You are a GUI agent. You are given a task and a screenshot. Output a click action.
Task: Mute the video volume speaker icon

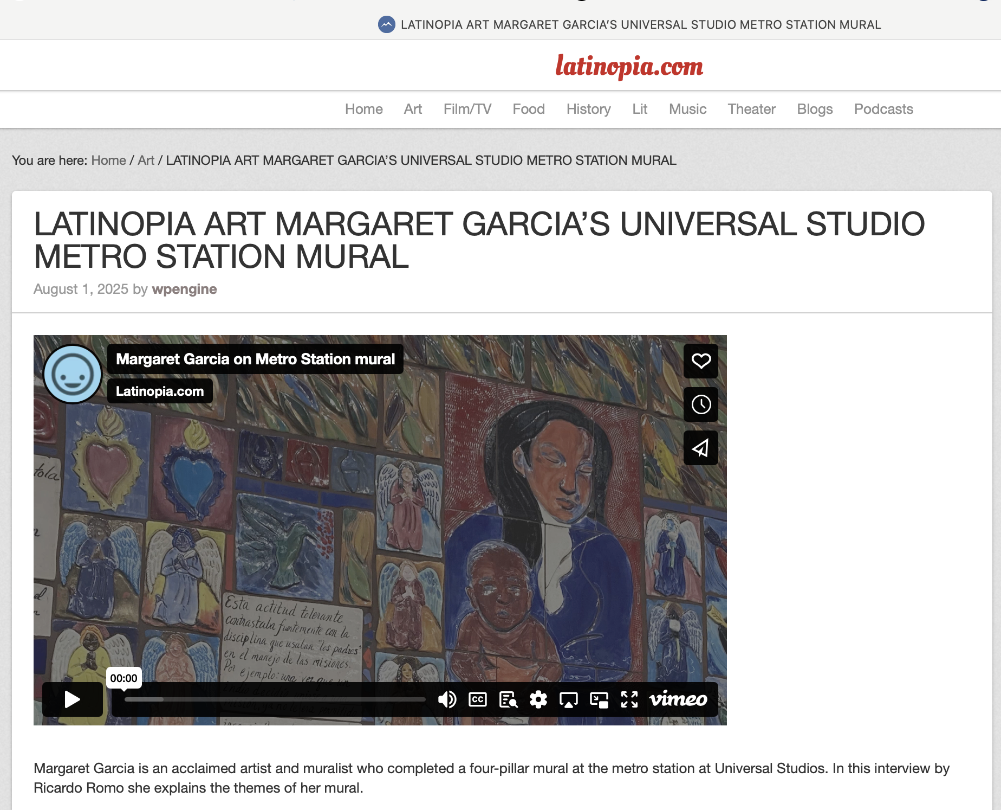(447, 699)
